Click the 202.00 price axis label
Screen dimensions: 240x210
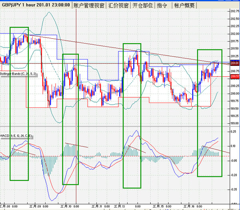pyautogui.click(x=235, y=34)
